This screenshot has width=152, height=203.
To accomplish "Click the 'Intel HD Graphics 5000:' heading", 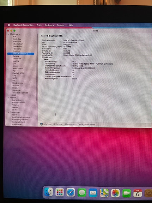I will click(52, 36).
